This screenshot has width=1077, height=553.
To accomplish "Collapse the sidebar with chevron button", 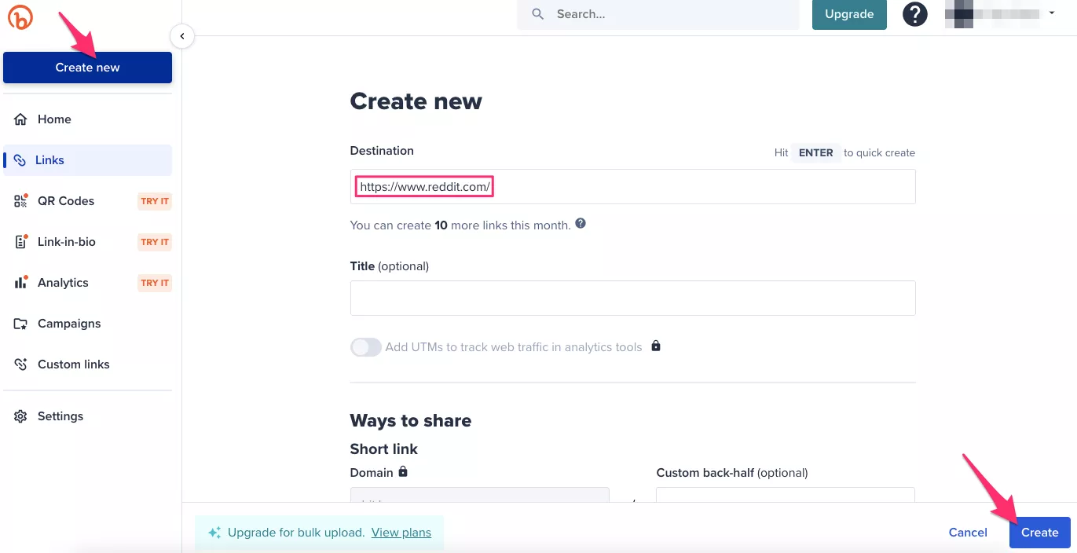I will click(182, 36).
